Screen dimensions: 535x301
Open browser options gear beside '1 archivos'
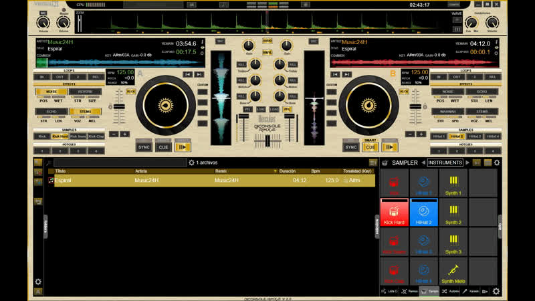[191, 163]
